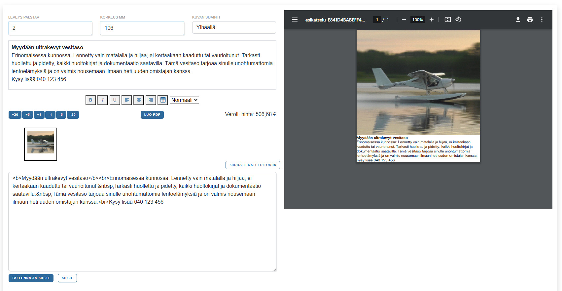The image size is (562, 291).
Task: Open the Normaali text size dropdown
Action: 184,100
